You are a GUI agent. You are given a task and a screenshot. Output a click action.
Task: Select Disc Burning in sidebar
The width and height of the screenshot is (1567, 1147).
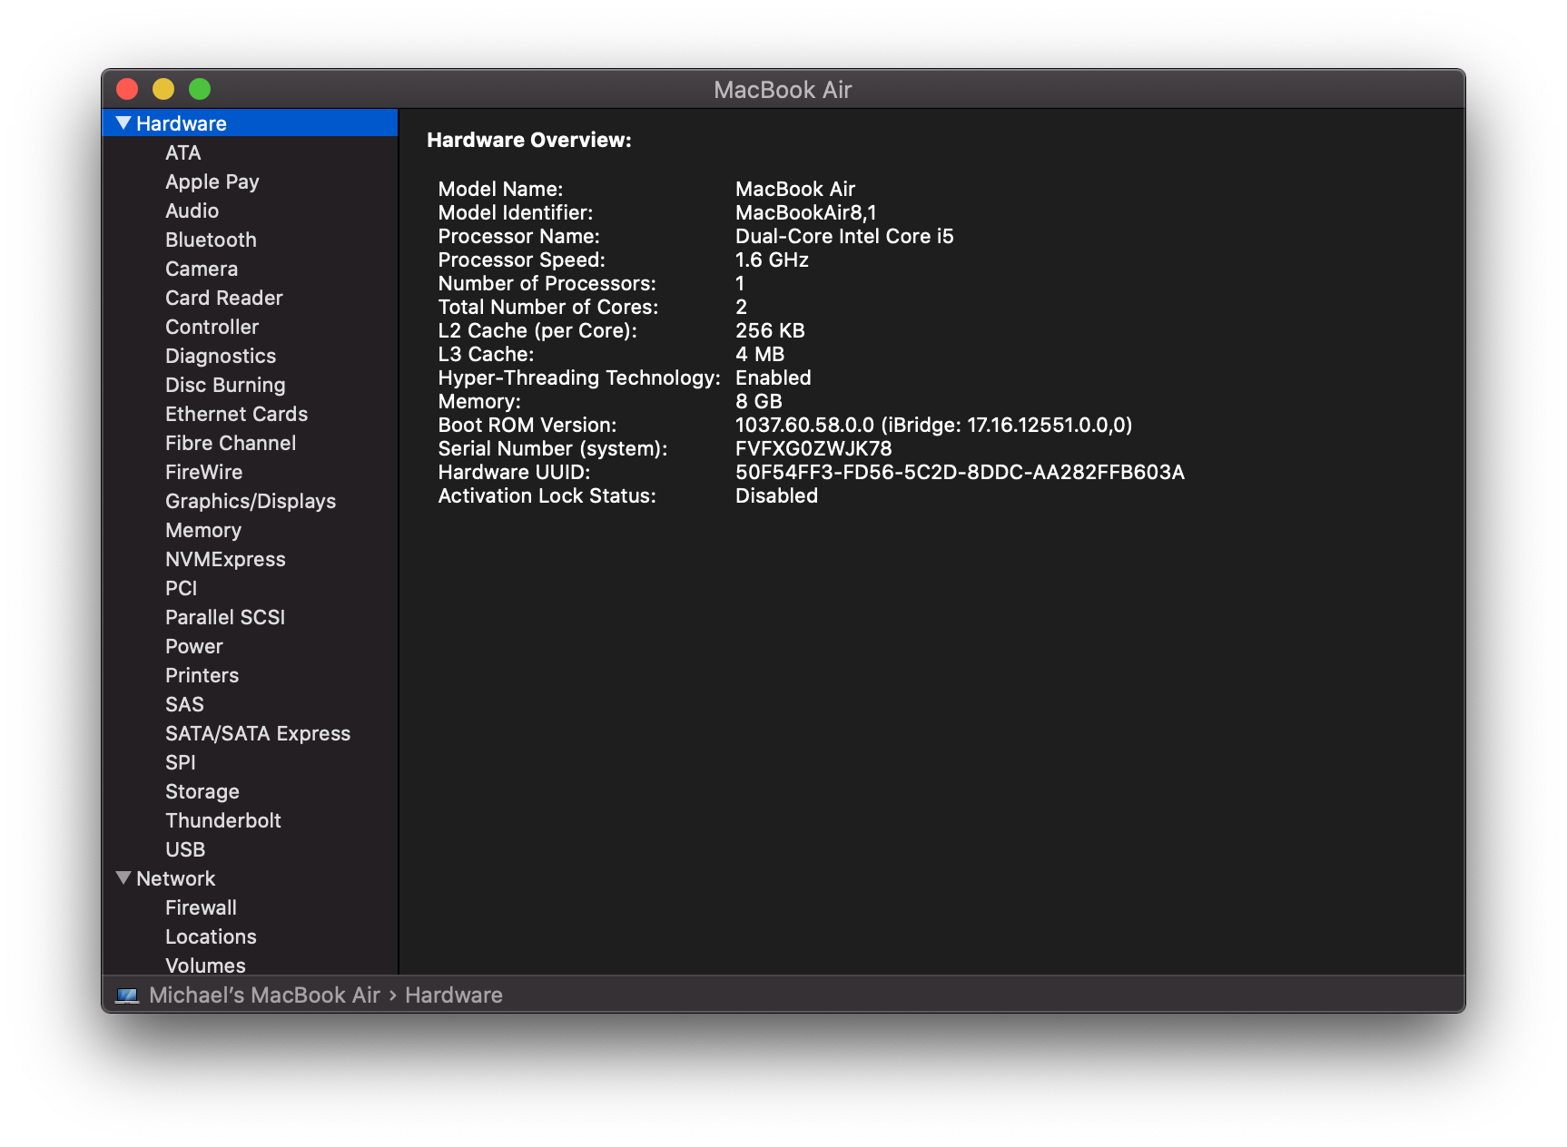pos(225,385)
